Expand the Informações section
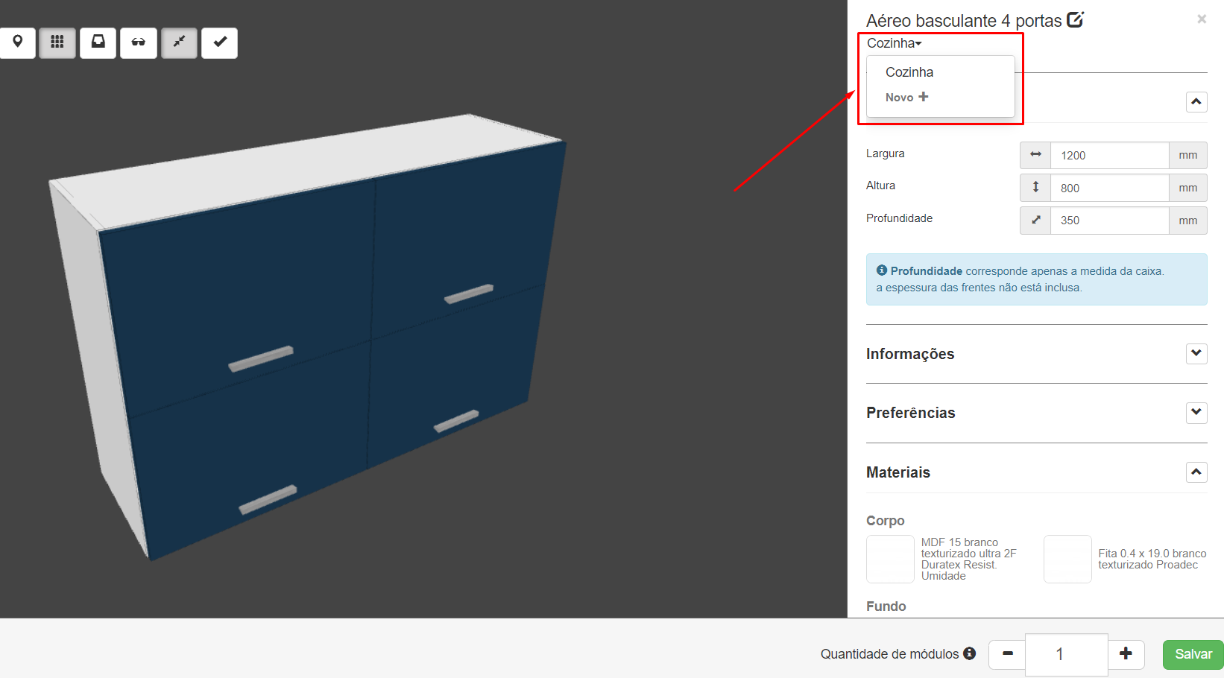The width and height of the screenshot is (1224, 678). pyautogui.click(x=1196, y=353)
